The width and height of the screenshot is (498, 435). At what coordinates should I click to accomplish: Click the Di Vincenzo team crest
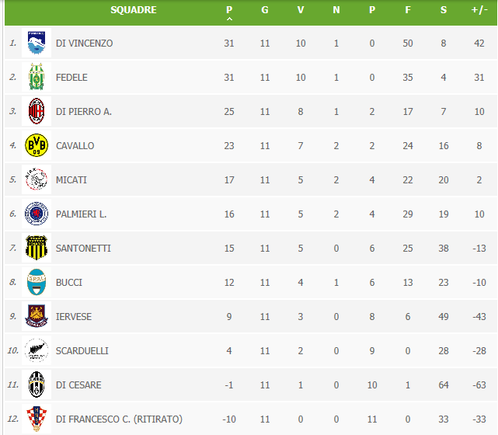pyautogui.click(x=37, y=43)
